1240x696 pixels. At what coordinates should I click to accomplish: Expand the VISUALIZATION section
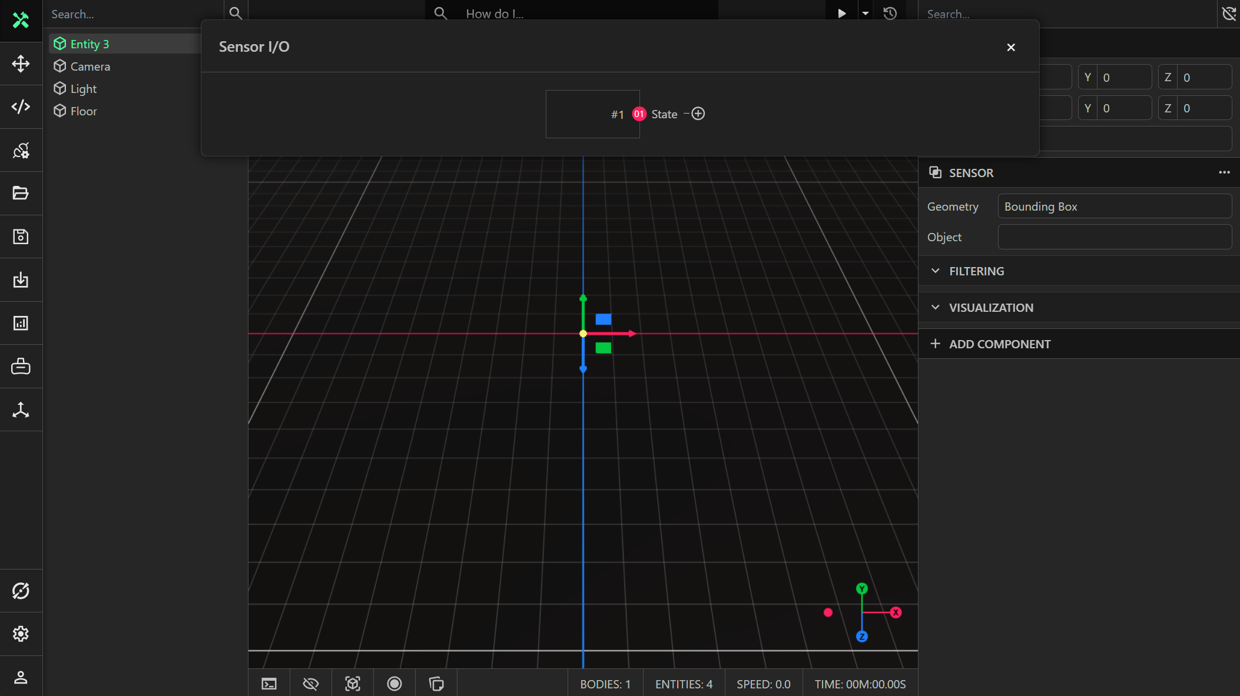pyautogui.click(x=990, y=308)
